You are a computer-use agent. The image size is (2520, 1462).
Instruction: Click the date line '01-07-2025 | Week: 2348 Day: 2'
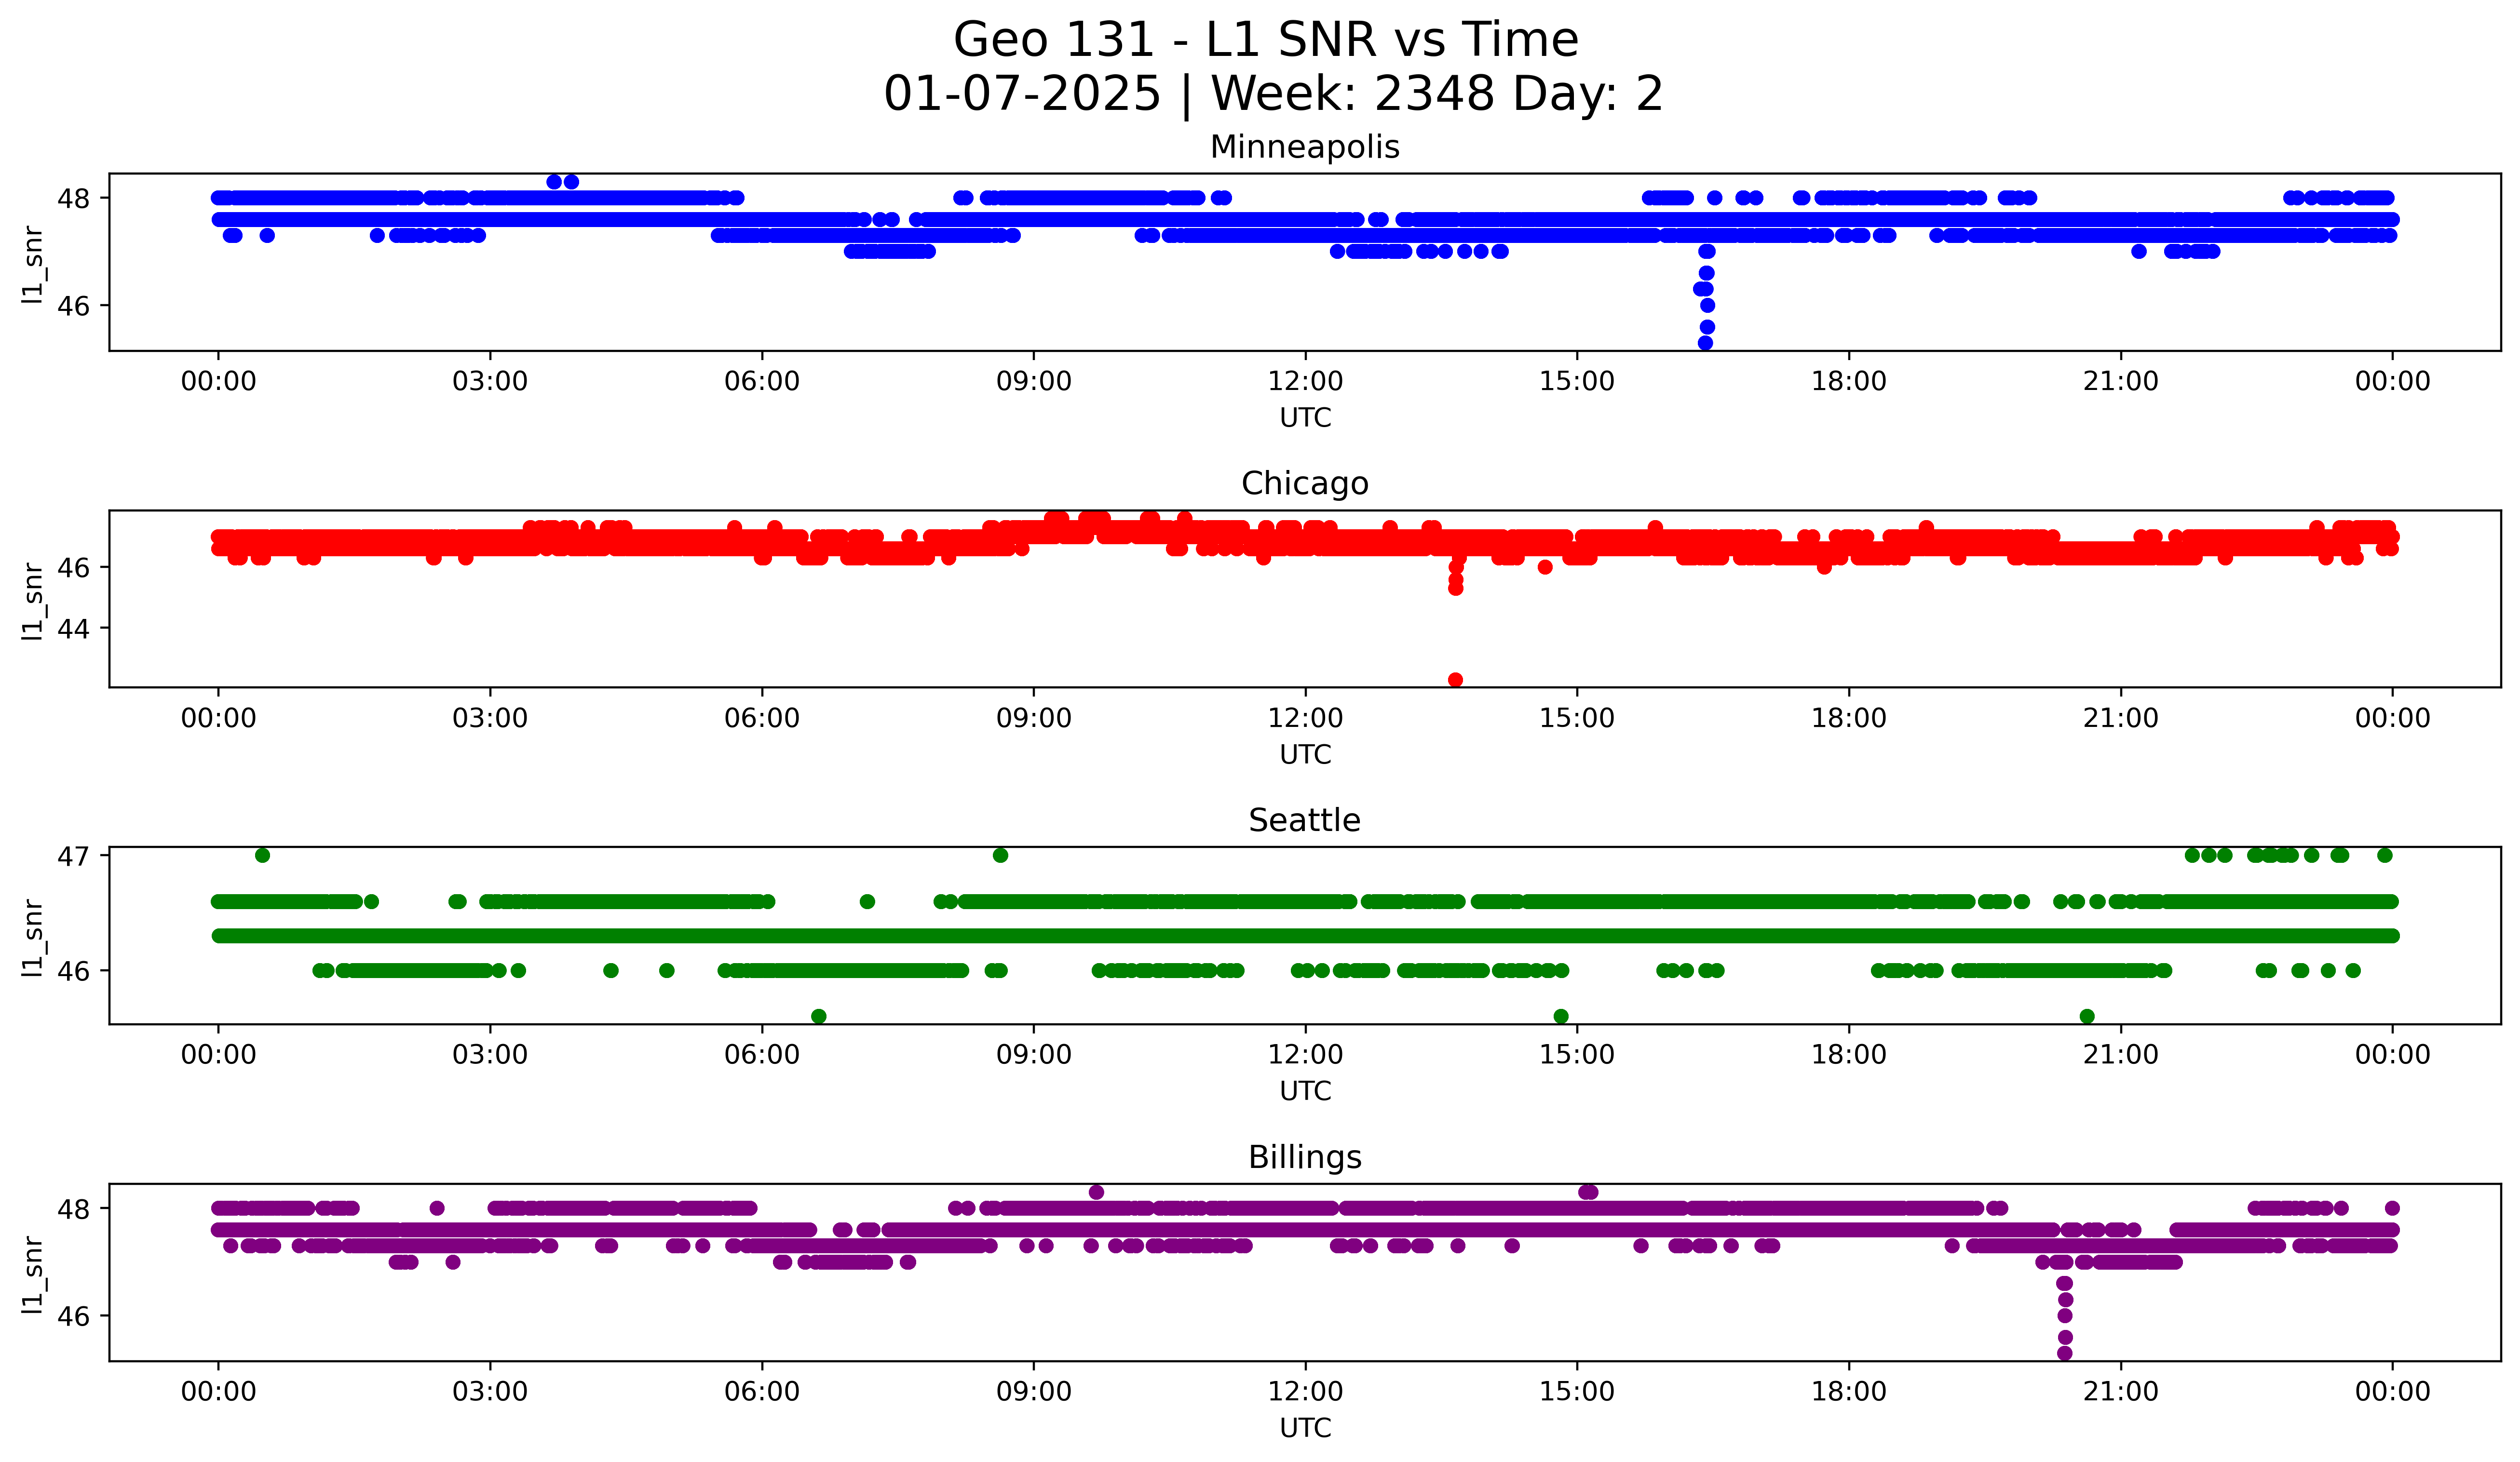pos(1272,94)
